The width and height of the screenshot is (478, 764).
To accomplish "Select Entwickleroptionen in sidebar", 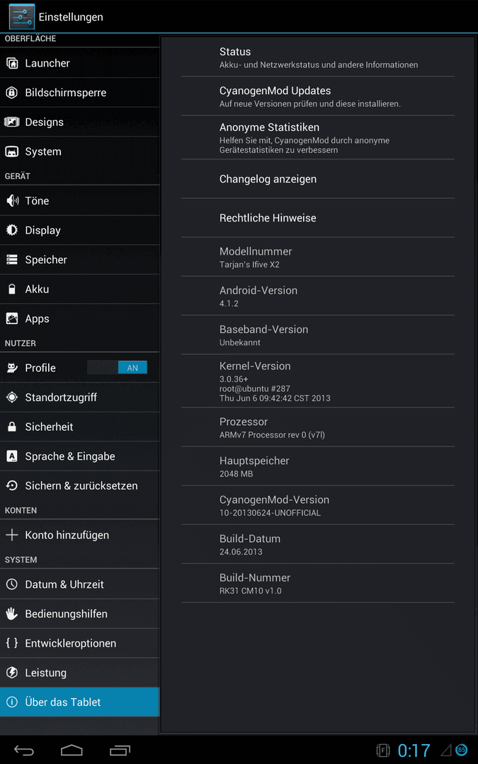I will [79, 643].
